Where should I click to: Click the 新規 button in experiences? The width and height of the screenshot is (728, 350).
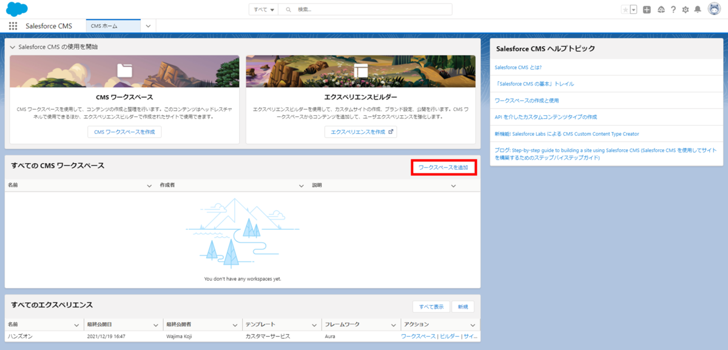(x=463, y=307)
